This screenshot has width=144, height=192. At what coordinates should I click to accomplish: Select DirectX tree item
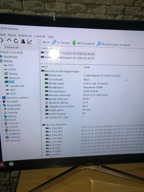[x=10, y=120]
